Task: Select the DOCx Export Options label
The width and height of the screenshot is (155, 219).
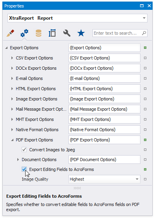Action: (36, 68)
